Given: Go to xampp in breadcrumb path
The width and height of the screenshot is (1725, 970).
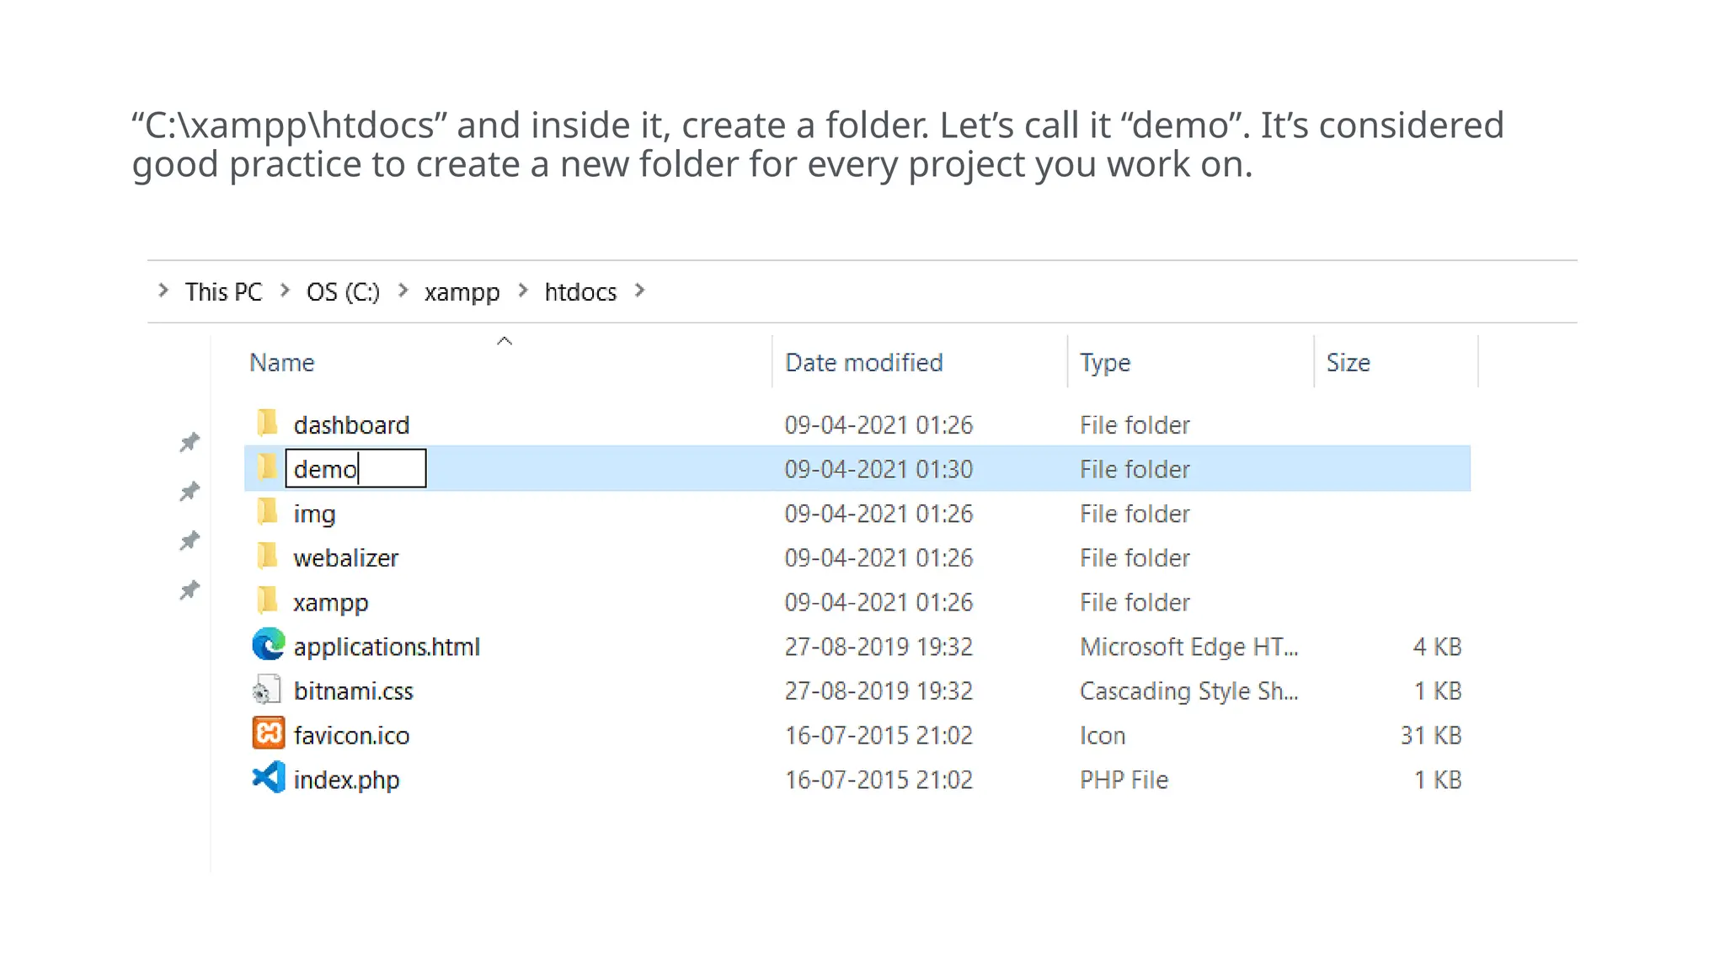Looking at the screenshot, I should tap(462, 293).
